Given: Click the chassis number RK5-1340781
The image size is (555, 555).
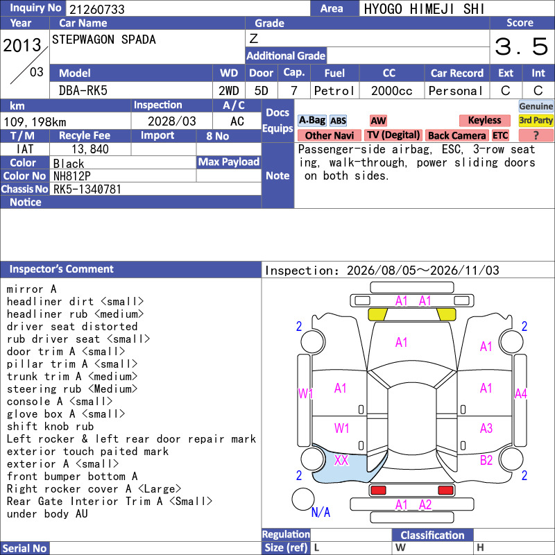Looking at the screenshot, I should (87, 189).
